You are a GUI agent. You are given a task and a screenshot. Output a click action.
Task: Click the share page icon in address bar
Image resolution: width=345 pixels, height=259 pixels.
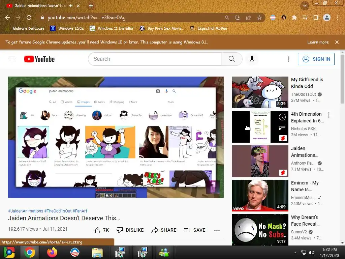(x=249, y=18)
